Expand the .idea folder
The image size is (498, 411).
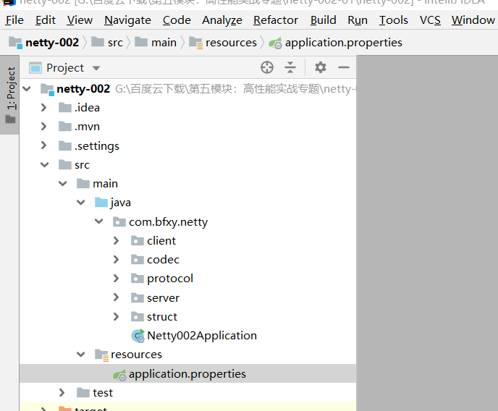(44, 108)
